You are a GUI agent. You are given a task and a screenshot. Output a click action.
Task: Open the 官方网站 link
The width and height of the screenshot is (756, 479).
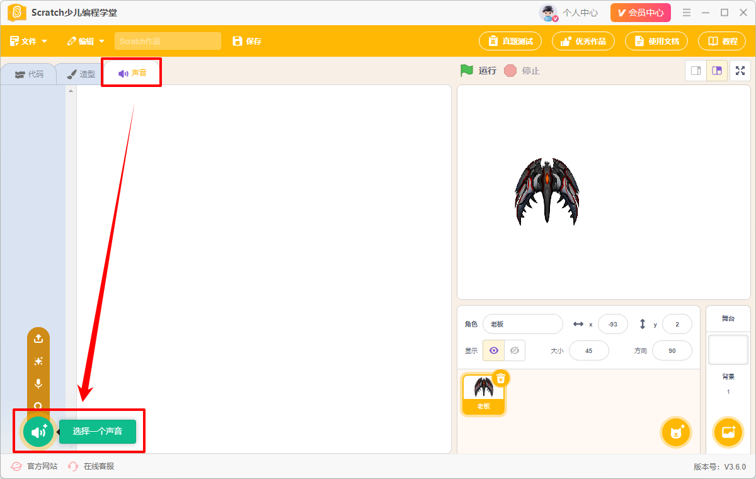tap(42, 466)
